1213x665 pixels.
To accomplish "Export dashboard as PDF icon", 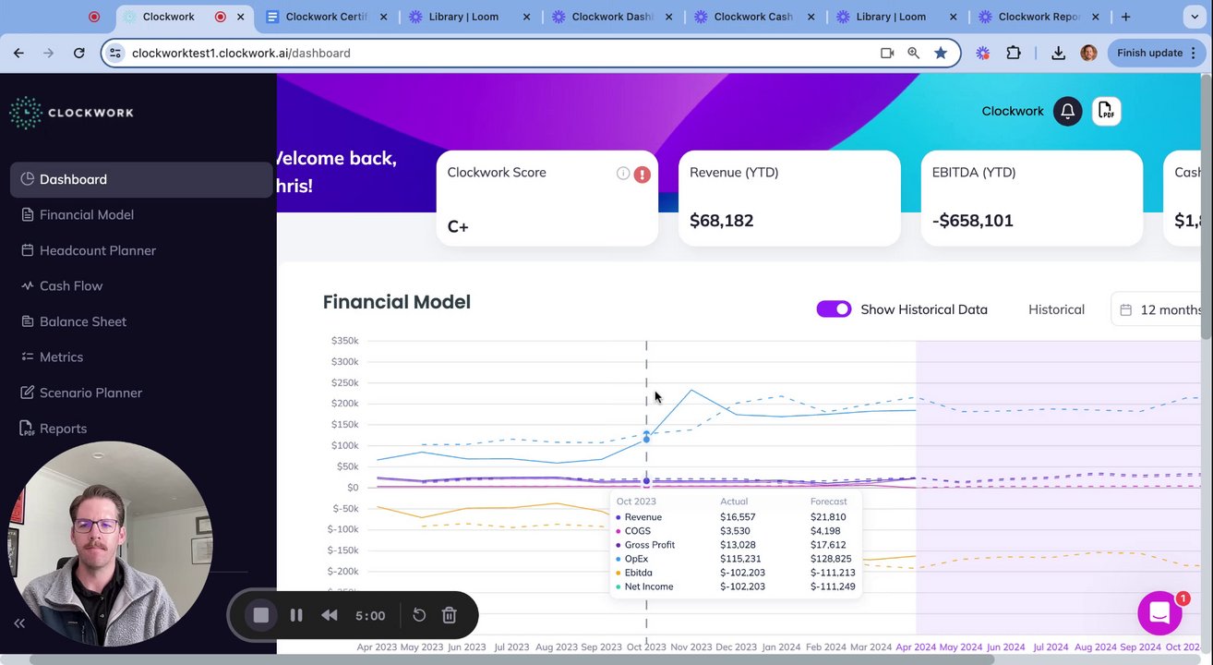I will pyautogui.click(x=1106, y=111).
